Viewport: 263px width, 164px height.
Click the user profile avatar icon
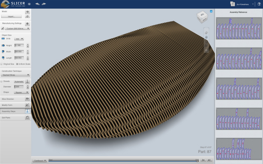233,4
